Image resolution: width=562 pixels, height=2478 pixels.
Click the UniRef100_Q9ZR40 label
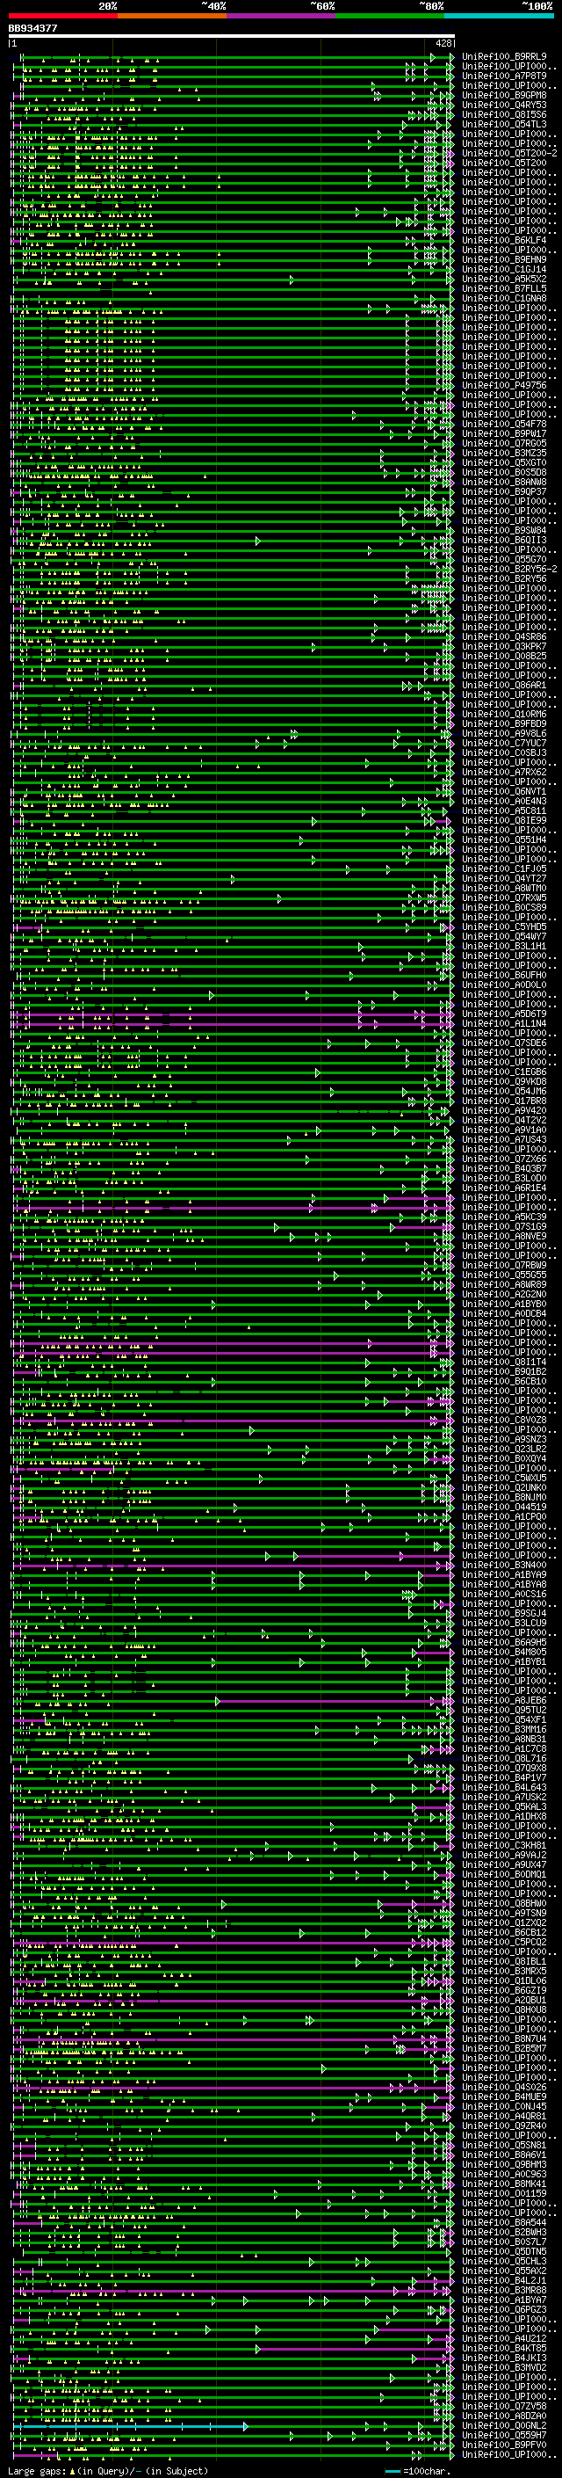(x=504, y=2126)
